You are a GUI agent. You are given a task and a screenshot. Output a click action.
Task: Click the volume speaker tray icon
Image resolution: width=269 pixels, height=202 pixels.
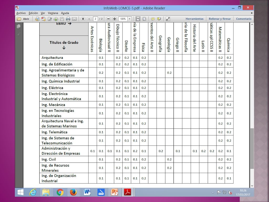point(230,193)
